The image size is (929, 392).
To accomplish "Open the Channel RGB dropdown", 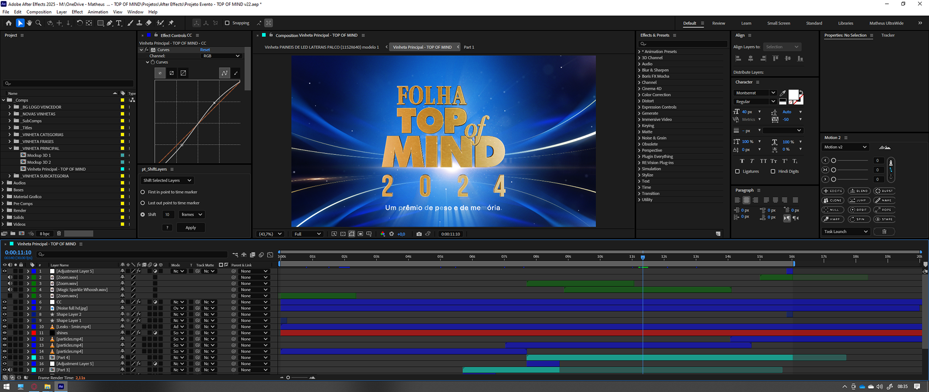I will [x=221, y=56].
